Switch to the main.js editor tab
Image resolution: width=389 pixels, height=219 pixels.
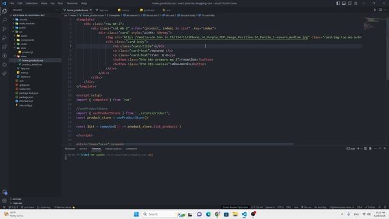[x=123, y=10]
